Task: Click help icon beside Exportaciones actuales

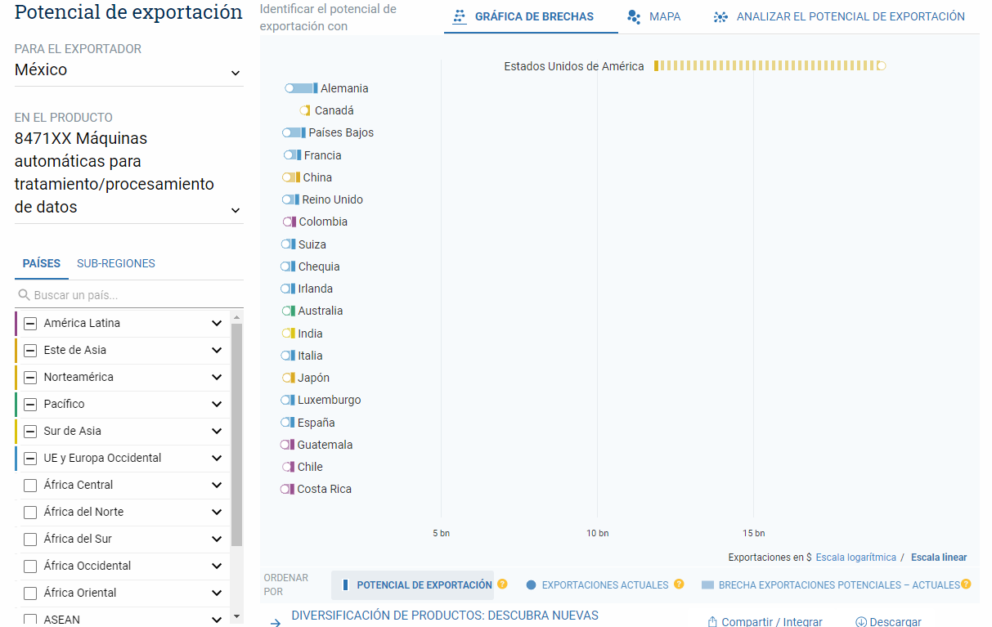Action: tap(678, 584)
